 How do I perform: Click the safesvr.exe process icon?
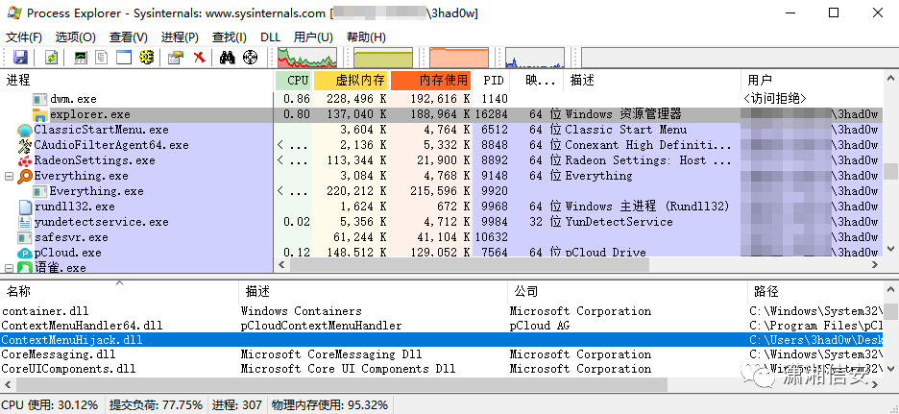tap(25, 237)
